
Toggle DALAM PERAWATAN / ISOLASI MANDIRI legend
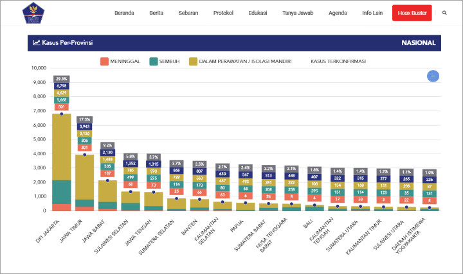click(241, 62)
